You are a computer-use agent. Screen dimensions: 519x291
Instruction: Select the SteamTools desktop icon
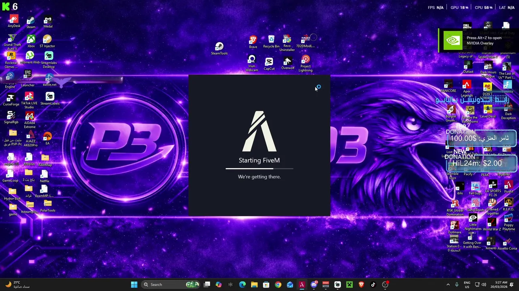pos(219,49)
